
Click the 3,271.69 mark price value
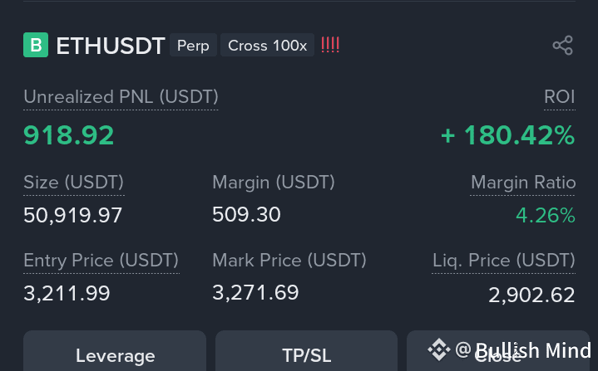click(x=255, y=293)
